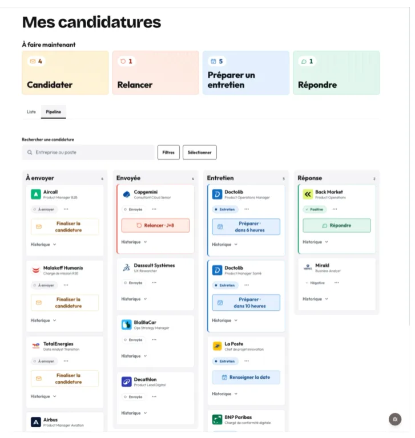Click the Aircall company logo icon
The width and height of the screenshot is (415, 438).
pyautogui.click(x=36, y=194)
